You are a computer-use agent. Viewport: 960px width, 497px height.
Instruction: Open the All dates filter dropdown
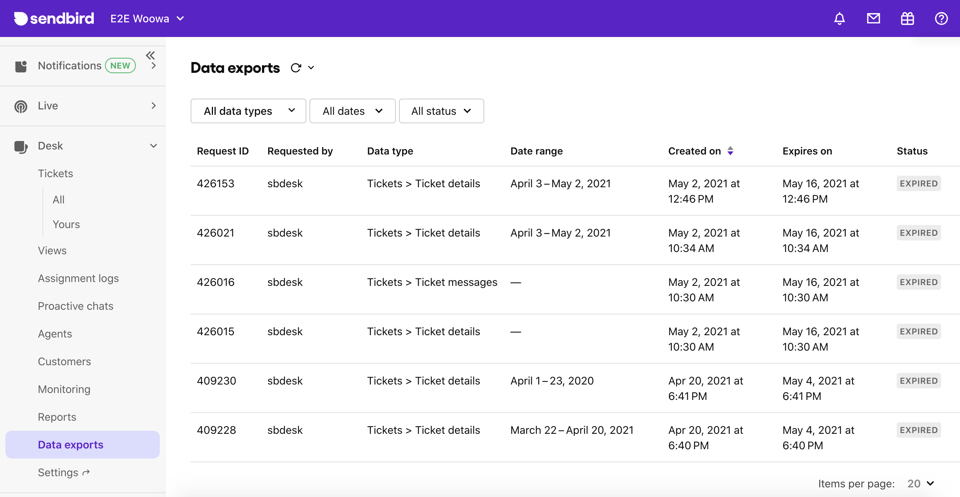tap(352, 111)
